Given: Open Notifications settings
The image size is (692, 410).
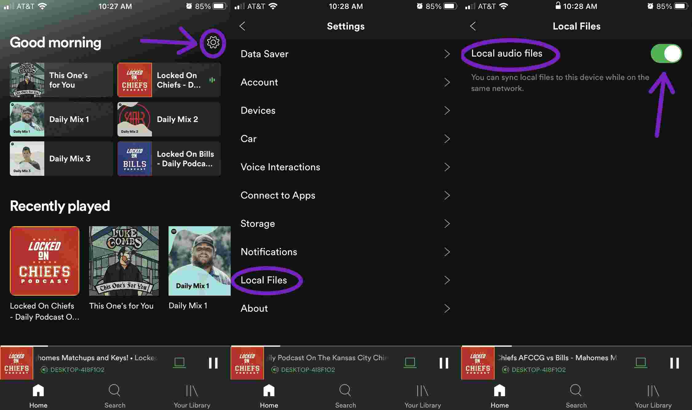Looking at the screenshot, I should 346,252.
